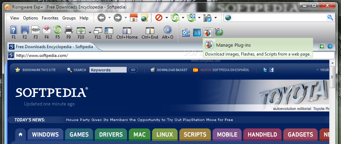Click the blue gear plug-in settings icon
Image resolution: width=341 pixels, height=144 pixels.
pos(186,33)
